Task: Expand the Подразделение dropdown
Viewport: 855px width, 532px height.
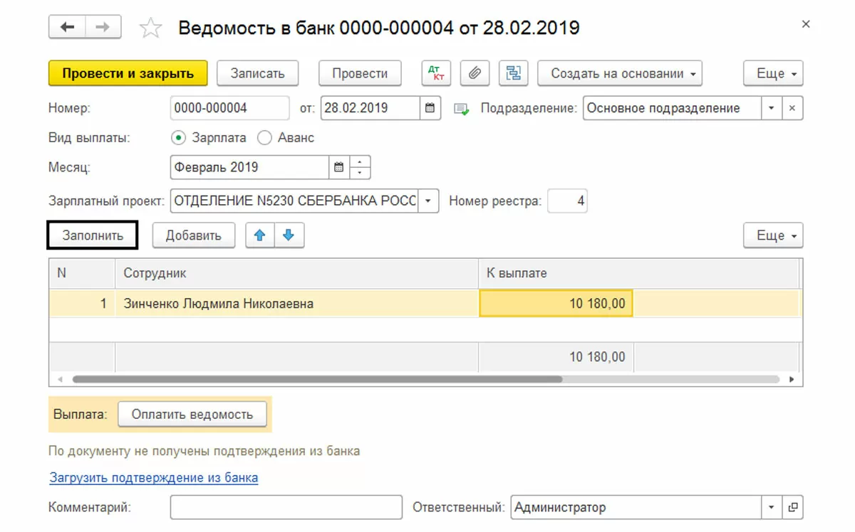Action: [x=771, y=109]
